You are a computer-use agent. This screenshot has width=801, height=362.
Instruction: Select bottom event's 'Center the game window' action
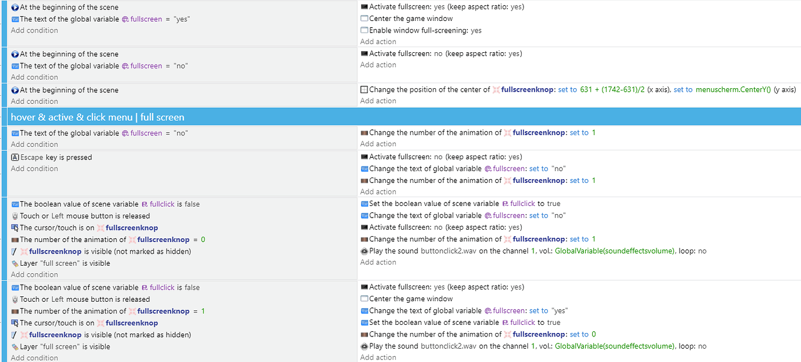tap(406, 299)
